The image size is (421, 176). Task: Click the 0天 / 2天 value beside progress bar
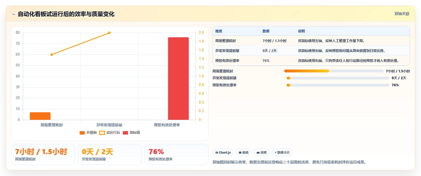pos(399,78)
